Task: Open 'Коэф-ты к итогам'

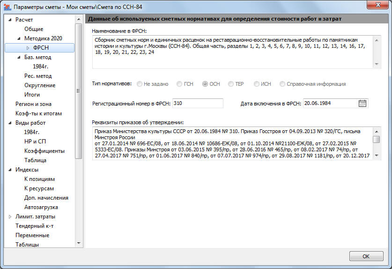Action: (x=38, y=113)
